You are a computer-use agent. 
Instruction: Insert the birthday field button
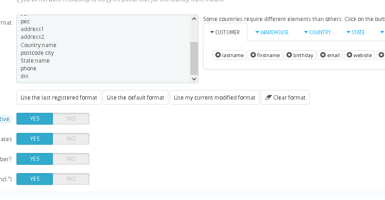coord(300,55)
